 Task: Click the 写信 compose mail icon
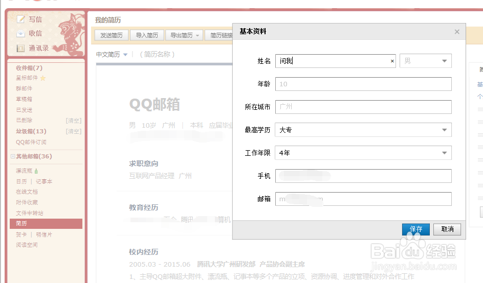pos(20,19)
